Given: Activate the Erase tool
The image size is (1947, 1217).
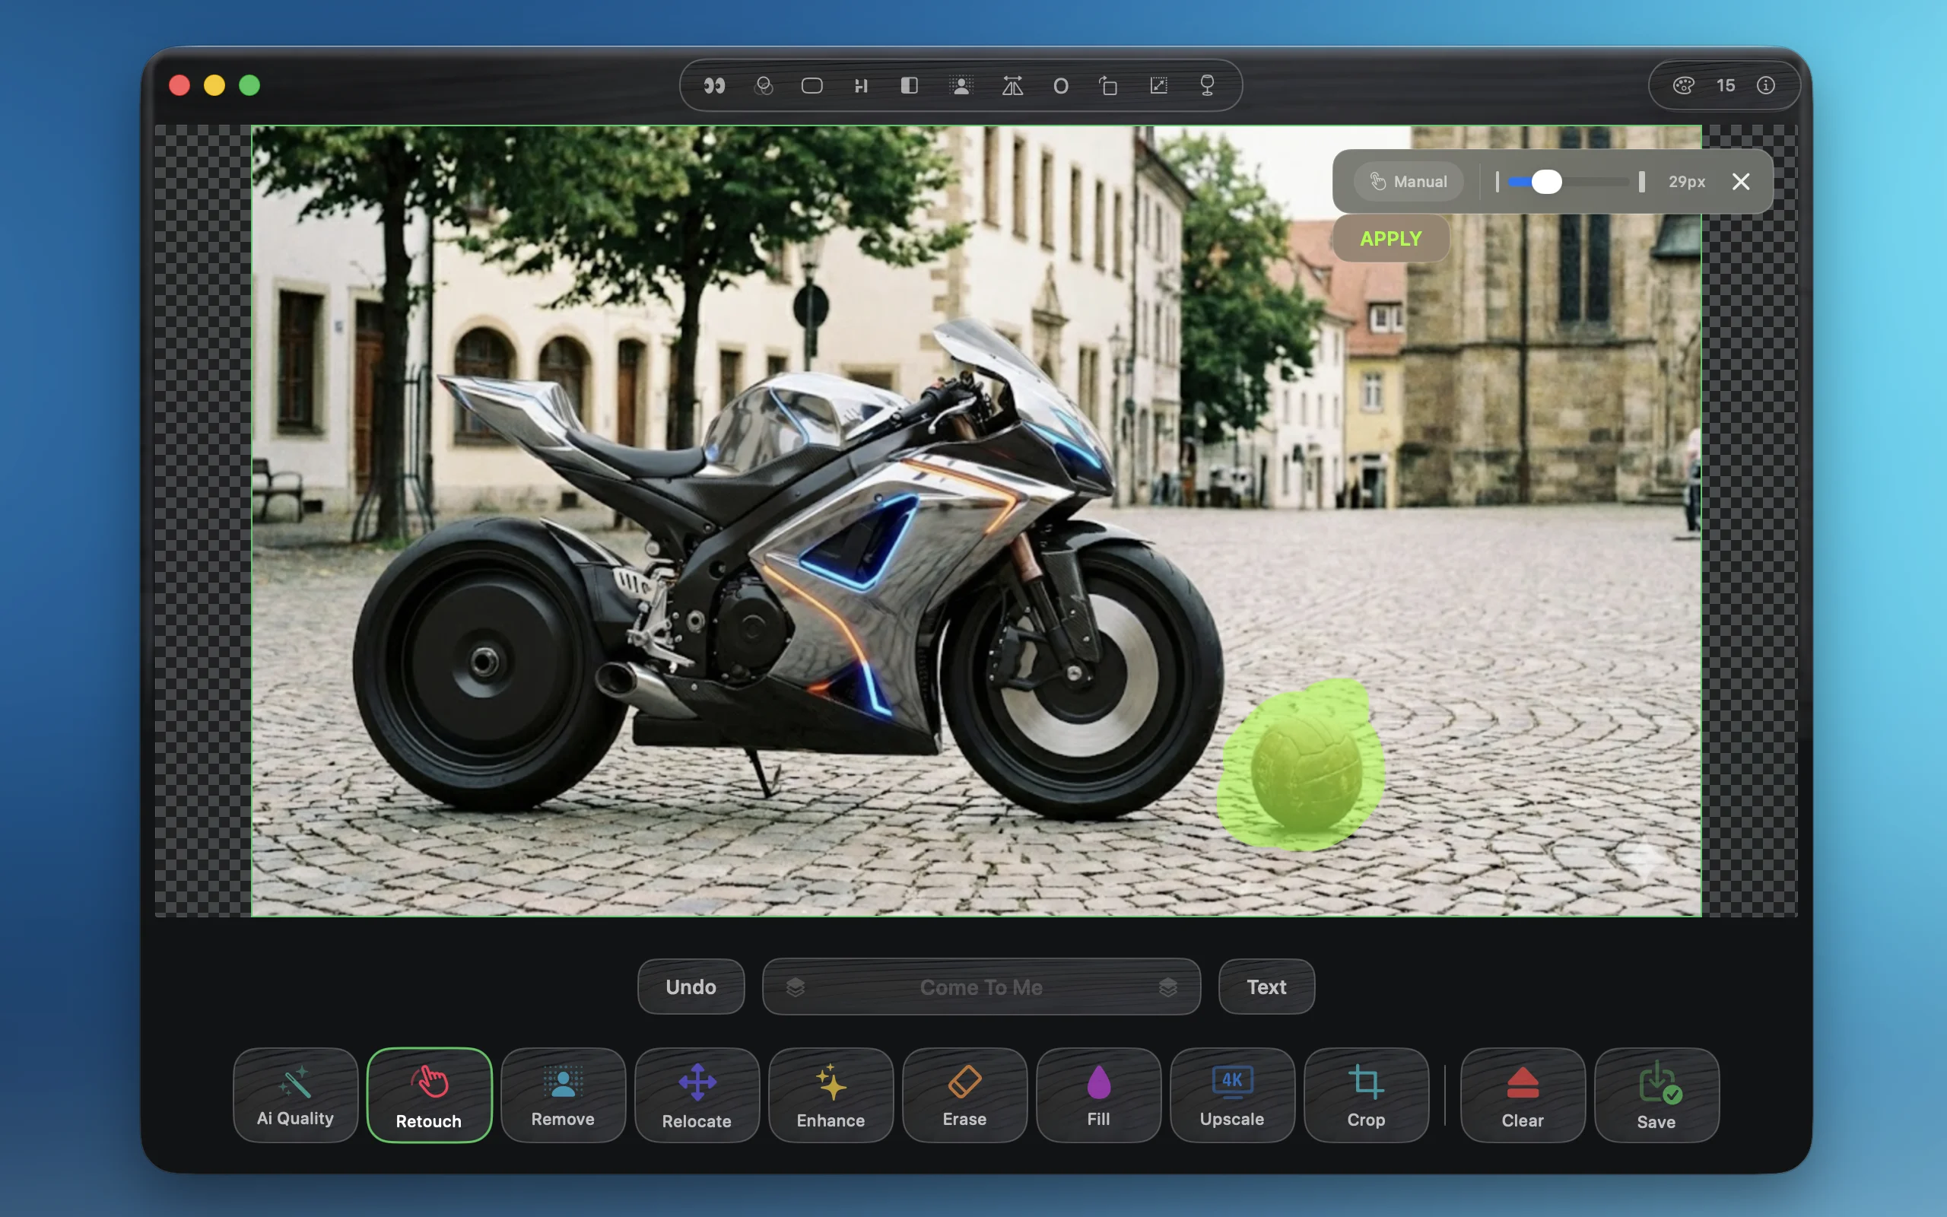Looking at the screenshot, I should (x=964, y=1095).
